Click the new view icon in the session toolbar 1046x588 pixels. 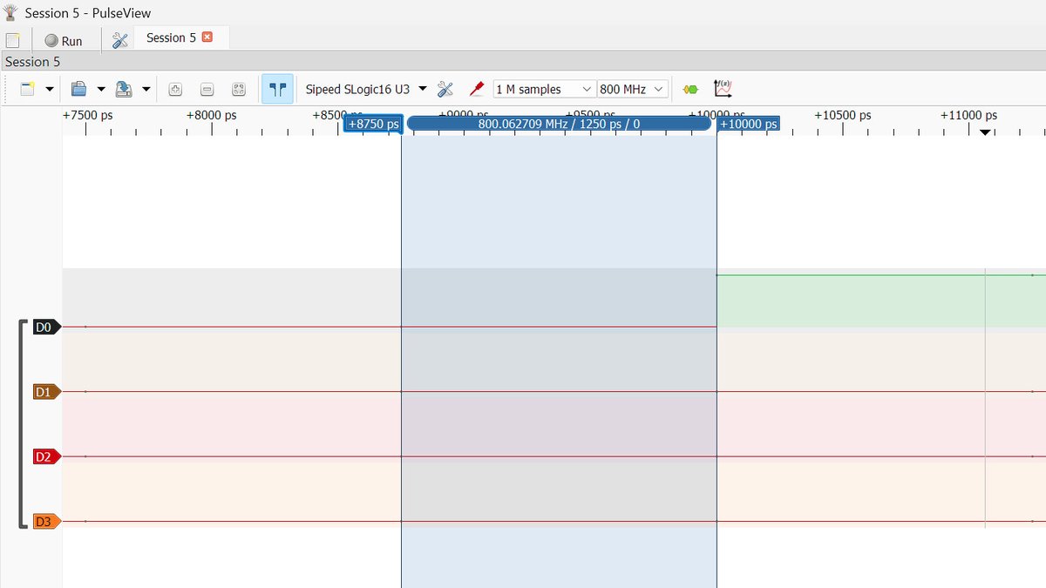coord(28,89)
